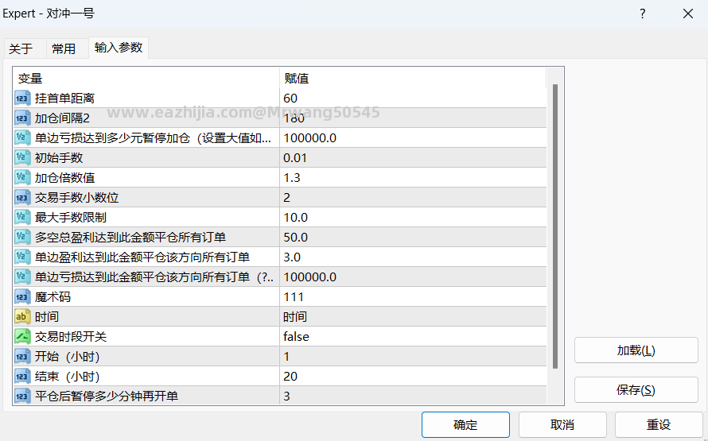Select the 交易手数小数位 variable name
The height and width of the screenshot is (441, 708).
76,198
